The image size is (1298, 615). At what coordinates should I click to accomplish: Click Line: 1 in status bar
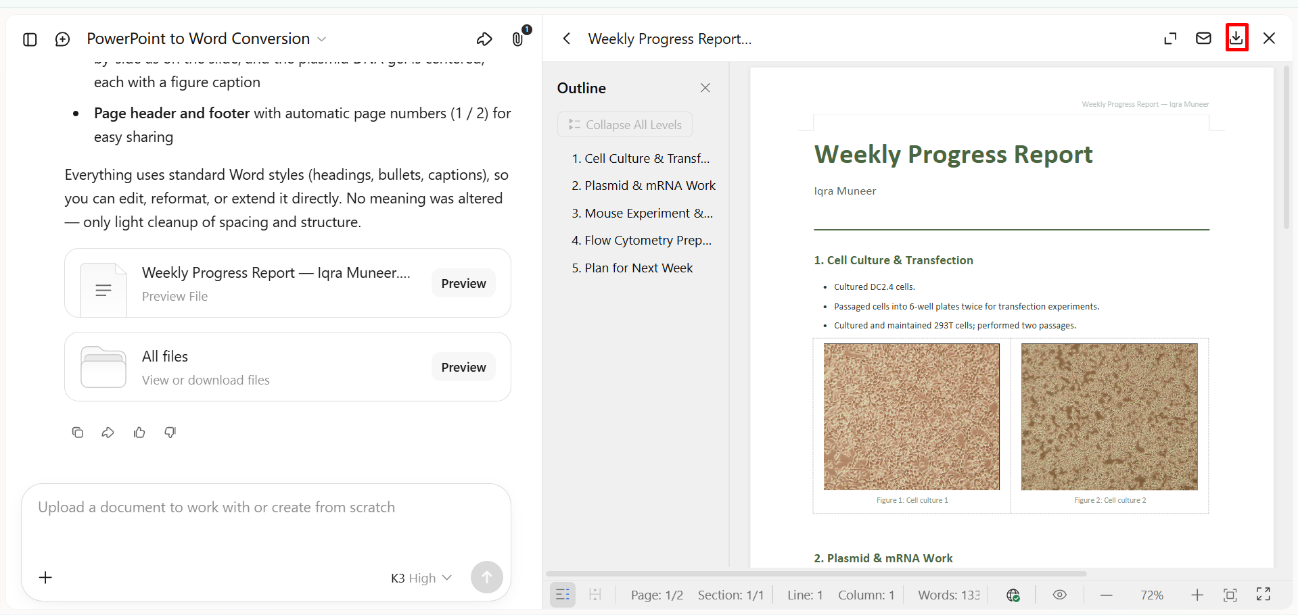tap(805, 595)
